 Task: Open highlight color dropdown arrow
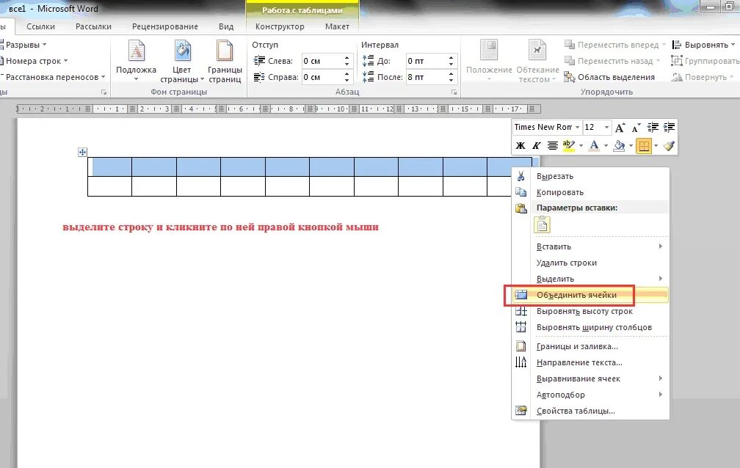[x=581, y=146]
